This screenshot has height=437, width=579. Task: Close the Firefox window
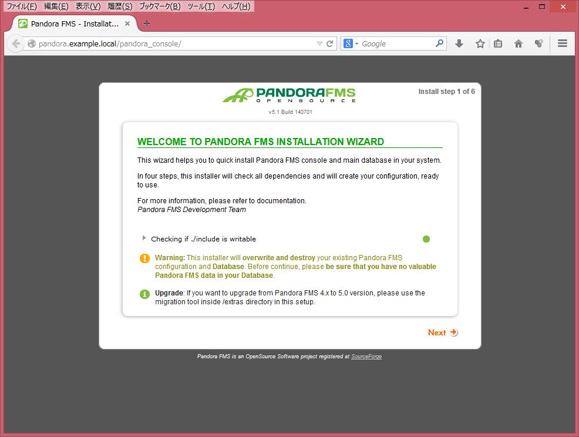563,6
